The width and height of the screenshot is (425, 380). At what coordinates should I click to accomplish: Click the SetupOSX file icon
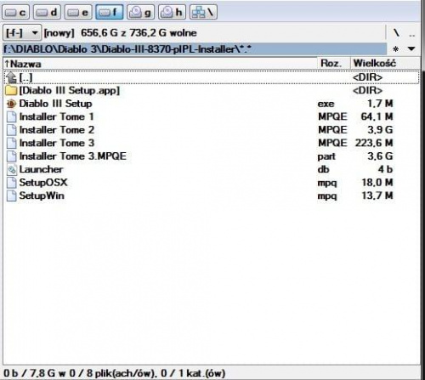click(x=11, y=183)
